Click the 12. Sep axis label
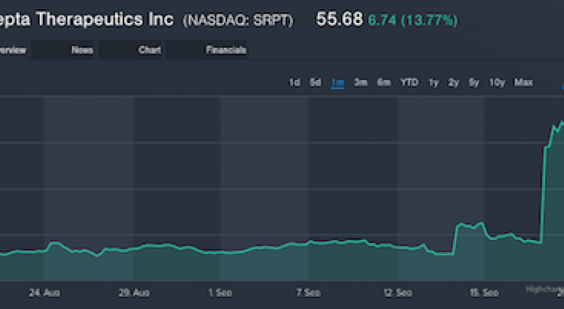The image size is (564, 309). [398, 293]
